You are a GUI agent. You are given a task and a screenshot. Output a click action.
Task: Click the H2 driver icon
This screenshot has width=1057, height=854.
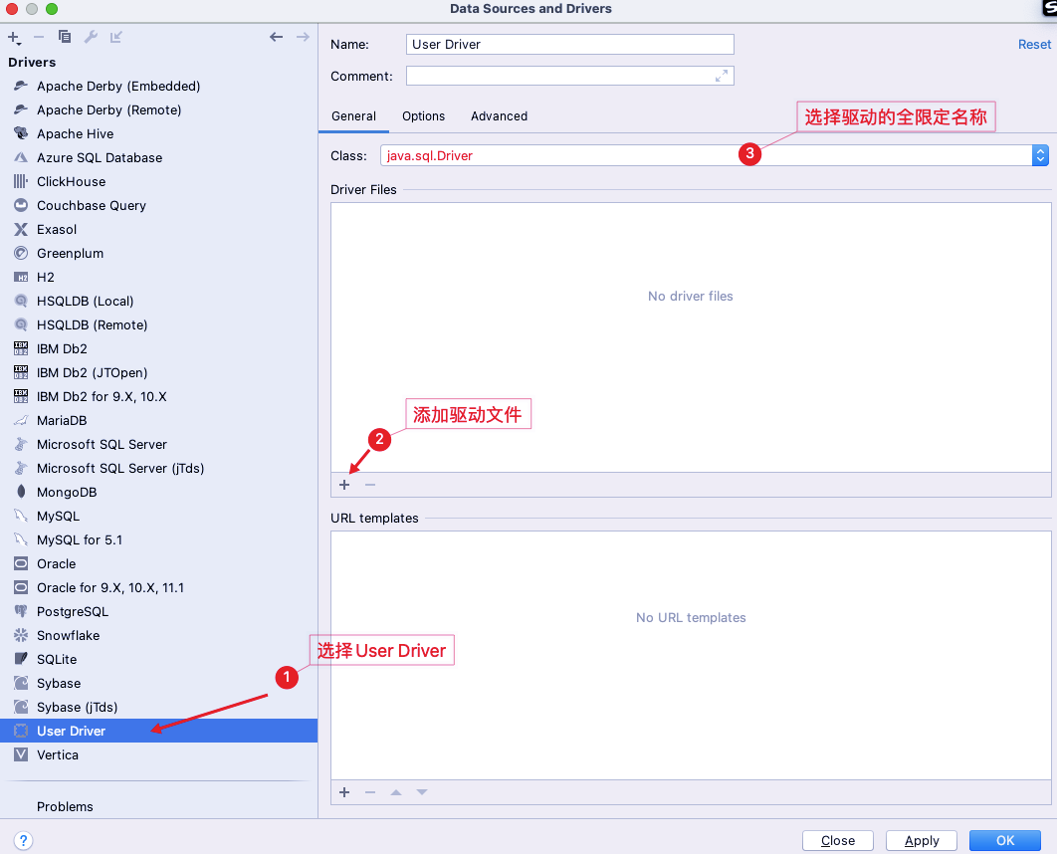coord(21,277)
